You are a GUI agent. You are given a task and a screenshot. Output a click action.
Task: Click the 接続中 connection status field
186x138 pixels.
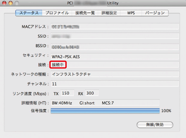(115, 64)
